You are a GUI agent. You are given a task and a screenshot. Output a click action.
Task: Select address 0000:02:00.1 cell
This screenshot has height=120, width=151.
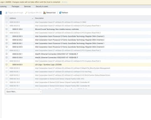pyautogui.click(x=17, y=43)
